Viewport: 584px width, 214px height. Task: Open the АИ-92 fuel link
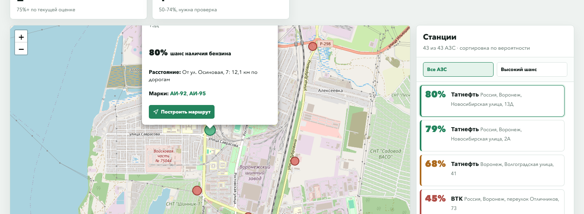pyautogui.click(x=178, y=93)
